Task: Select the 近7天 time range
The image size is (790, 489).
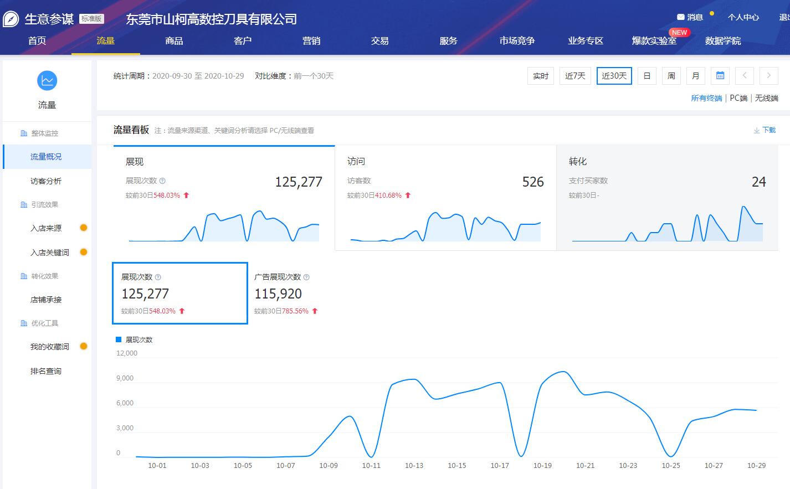Action: [575, 76]
